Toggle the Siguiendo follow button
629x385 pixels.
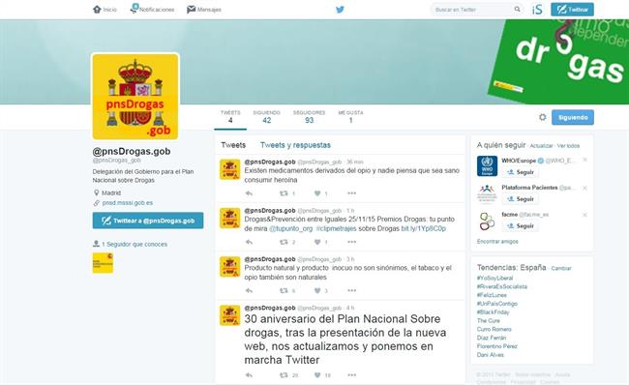coord(573,117)
